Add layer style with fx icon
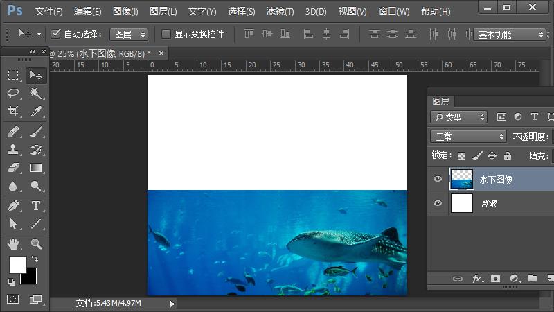The height and width of the screenshot is (312, 554). click(x=477, y=279)
